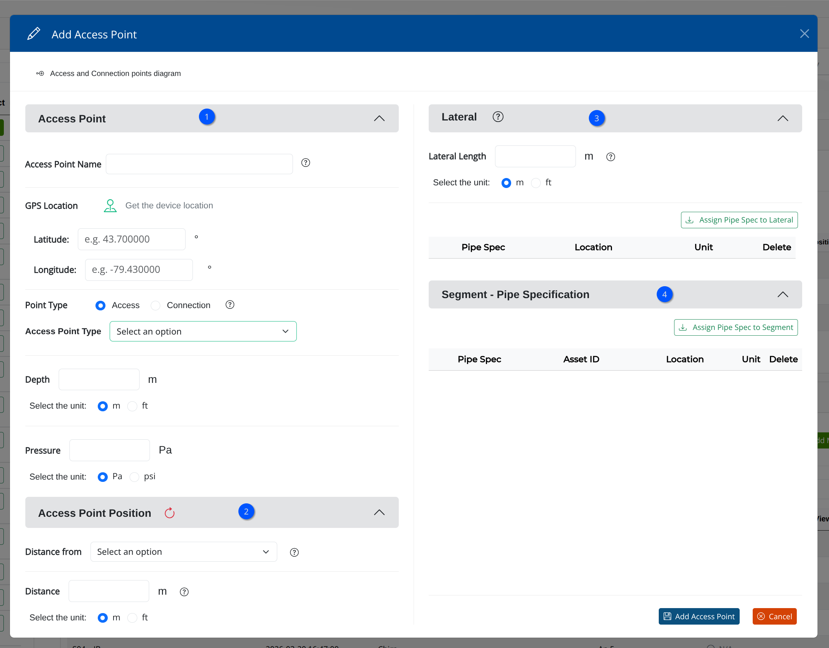Screen dimensions: 829x648
Task: Click the connection points diagram icon
Action: point(40,73)
